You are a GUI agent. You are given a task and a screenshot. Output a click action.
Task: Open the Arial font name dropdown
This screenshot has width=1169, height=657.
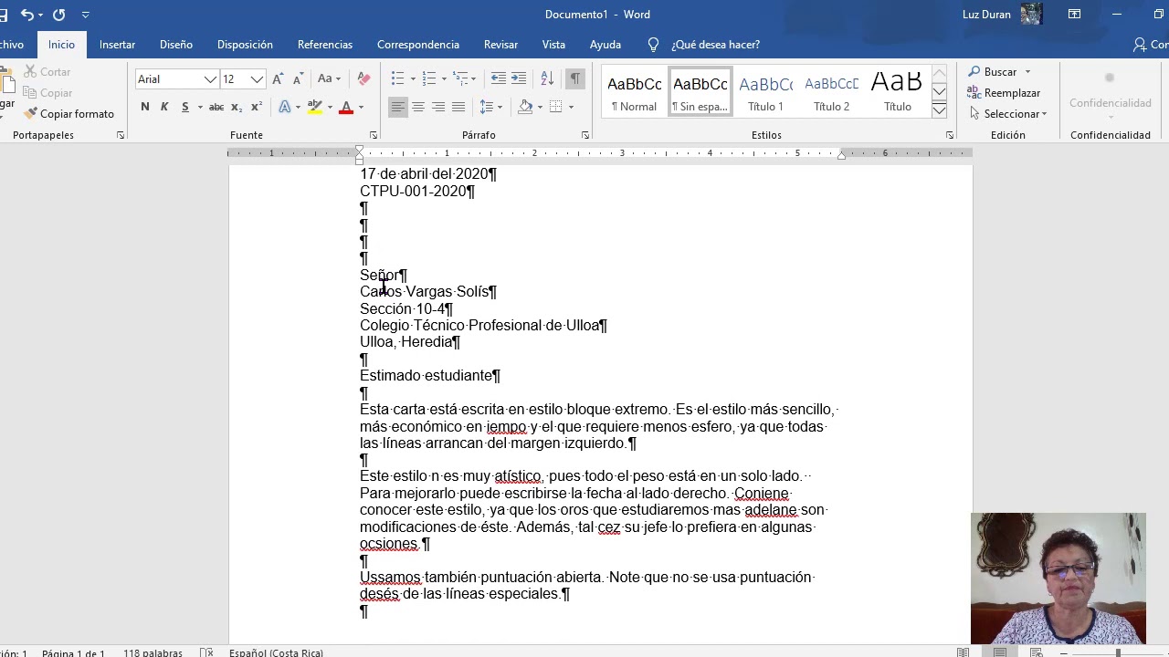(210, 79)
